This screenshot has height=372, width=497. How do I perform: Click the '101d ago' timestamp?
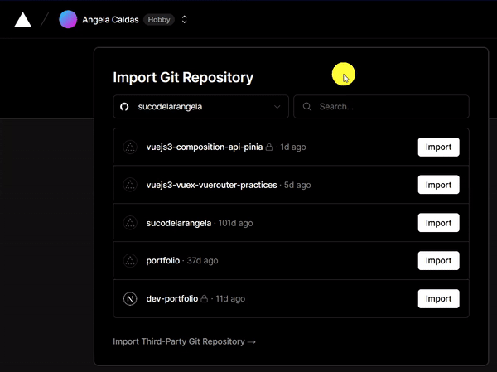click(x=235, y=223)
